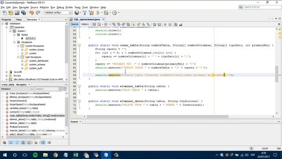Click the New Project toolbar icon
Viewport: 282px width, 159px height.
coord(11,13)
